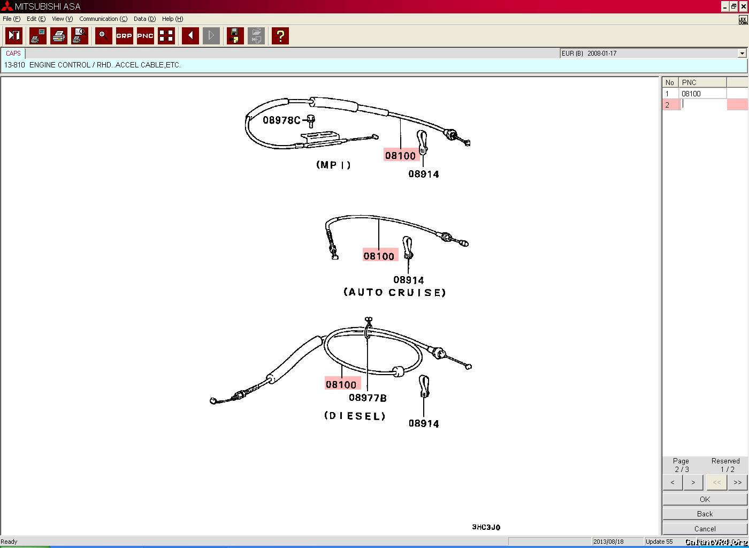Click the print screen image icon
The image size is (749, 548).
(37, 36)
